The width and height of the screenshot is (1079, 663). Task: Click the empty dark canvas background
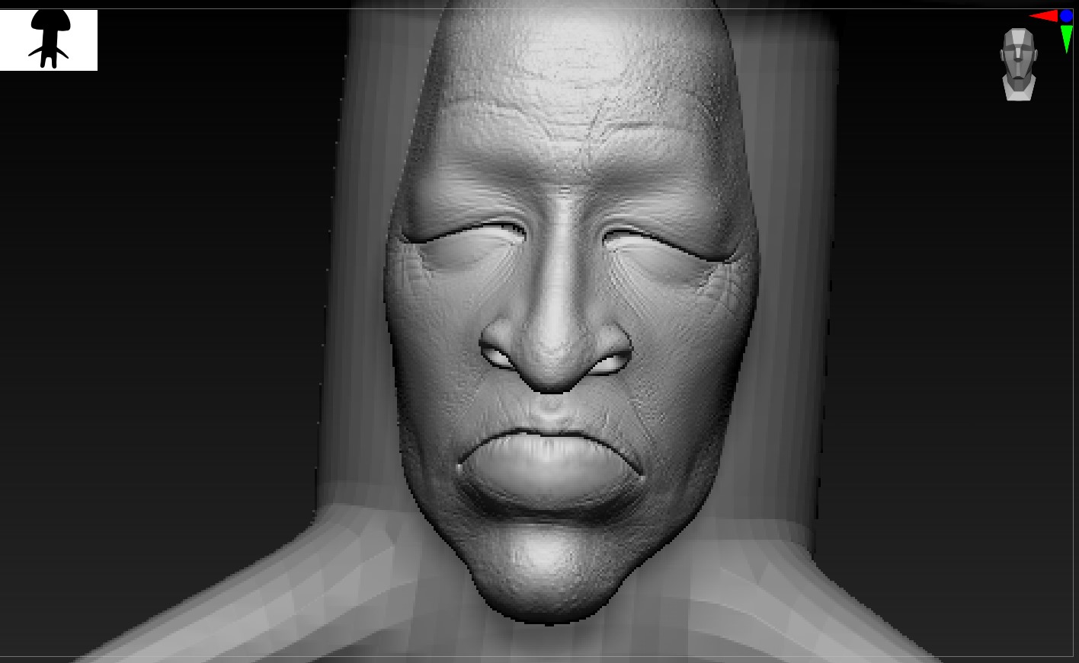coord(152,304)
